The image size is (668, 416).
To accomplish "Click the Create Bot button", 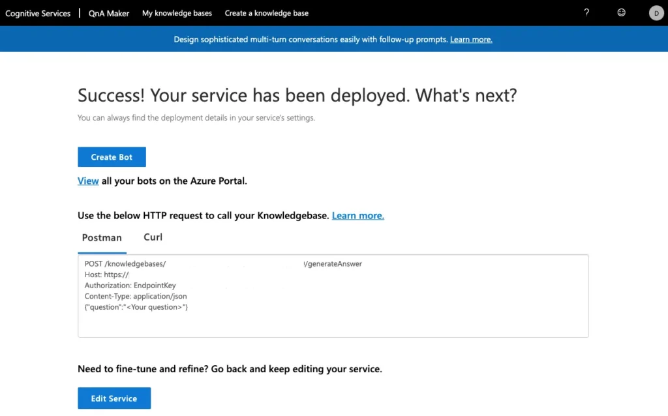I will (x=112, y=157).
